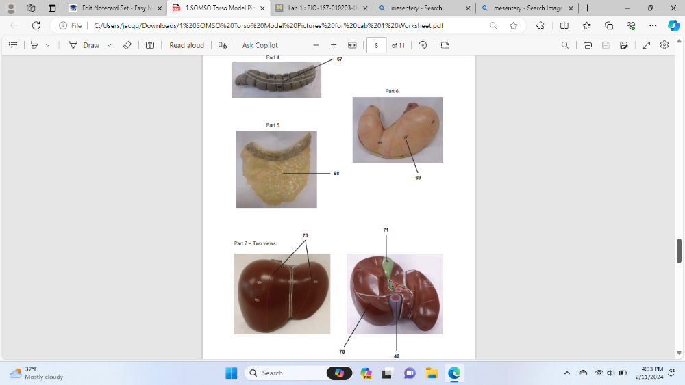
Task: Click the vertical scrollbar thumb
Action: pos(679,251)
